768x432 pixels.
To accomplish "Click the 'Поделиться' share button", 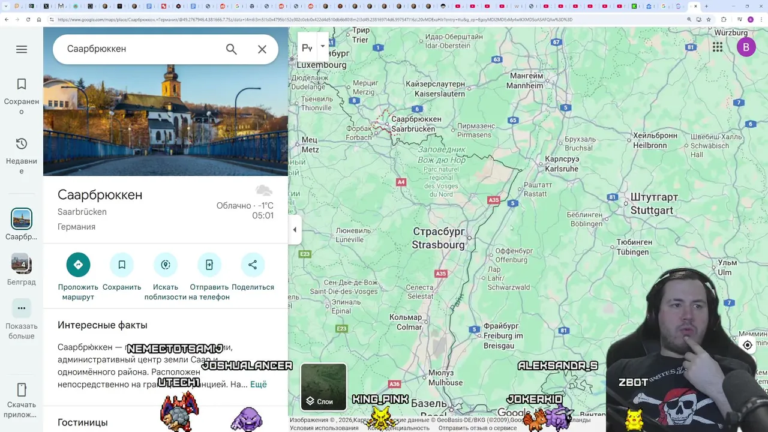I will pos(253,265).
